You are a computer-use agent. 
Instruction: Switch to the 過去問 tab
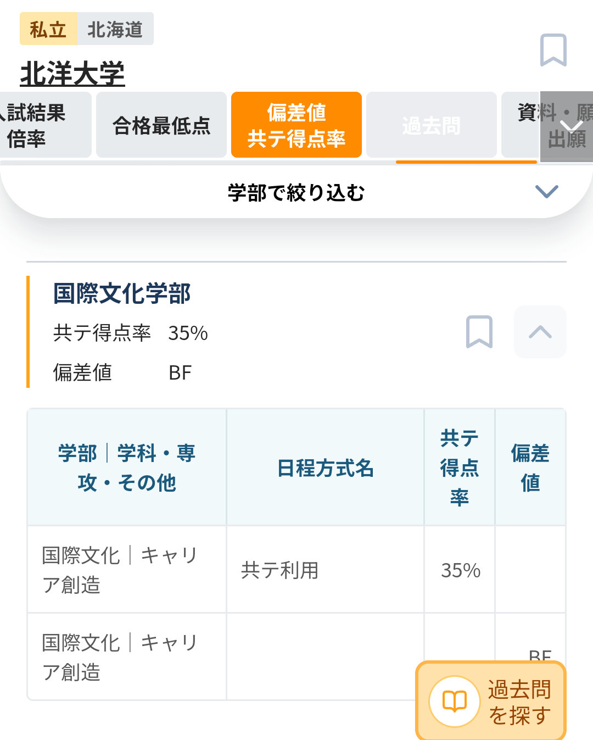pyautogui.click(x=431, y=125)
